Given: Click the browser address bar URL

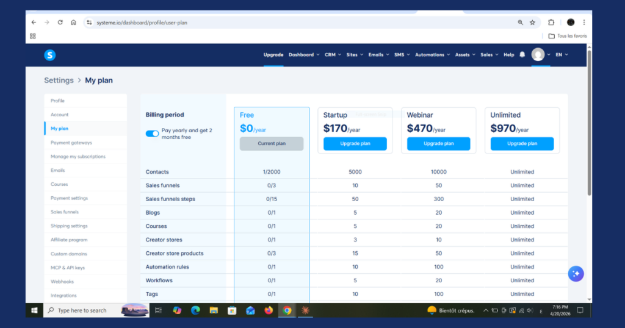Looking at the screenshot, I should [x=142, y=23].
